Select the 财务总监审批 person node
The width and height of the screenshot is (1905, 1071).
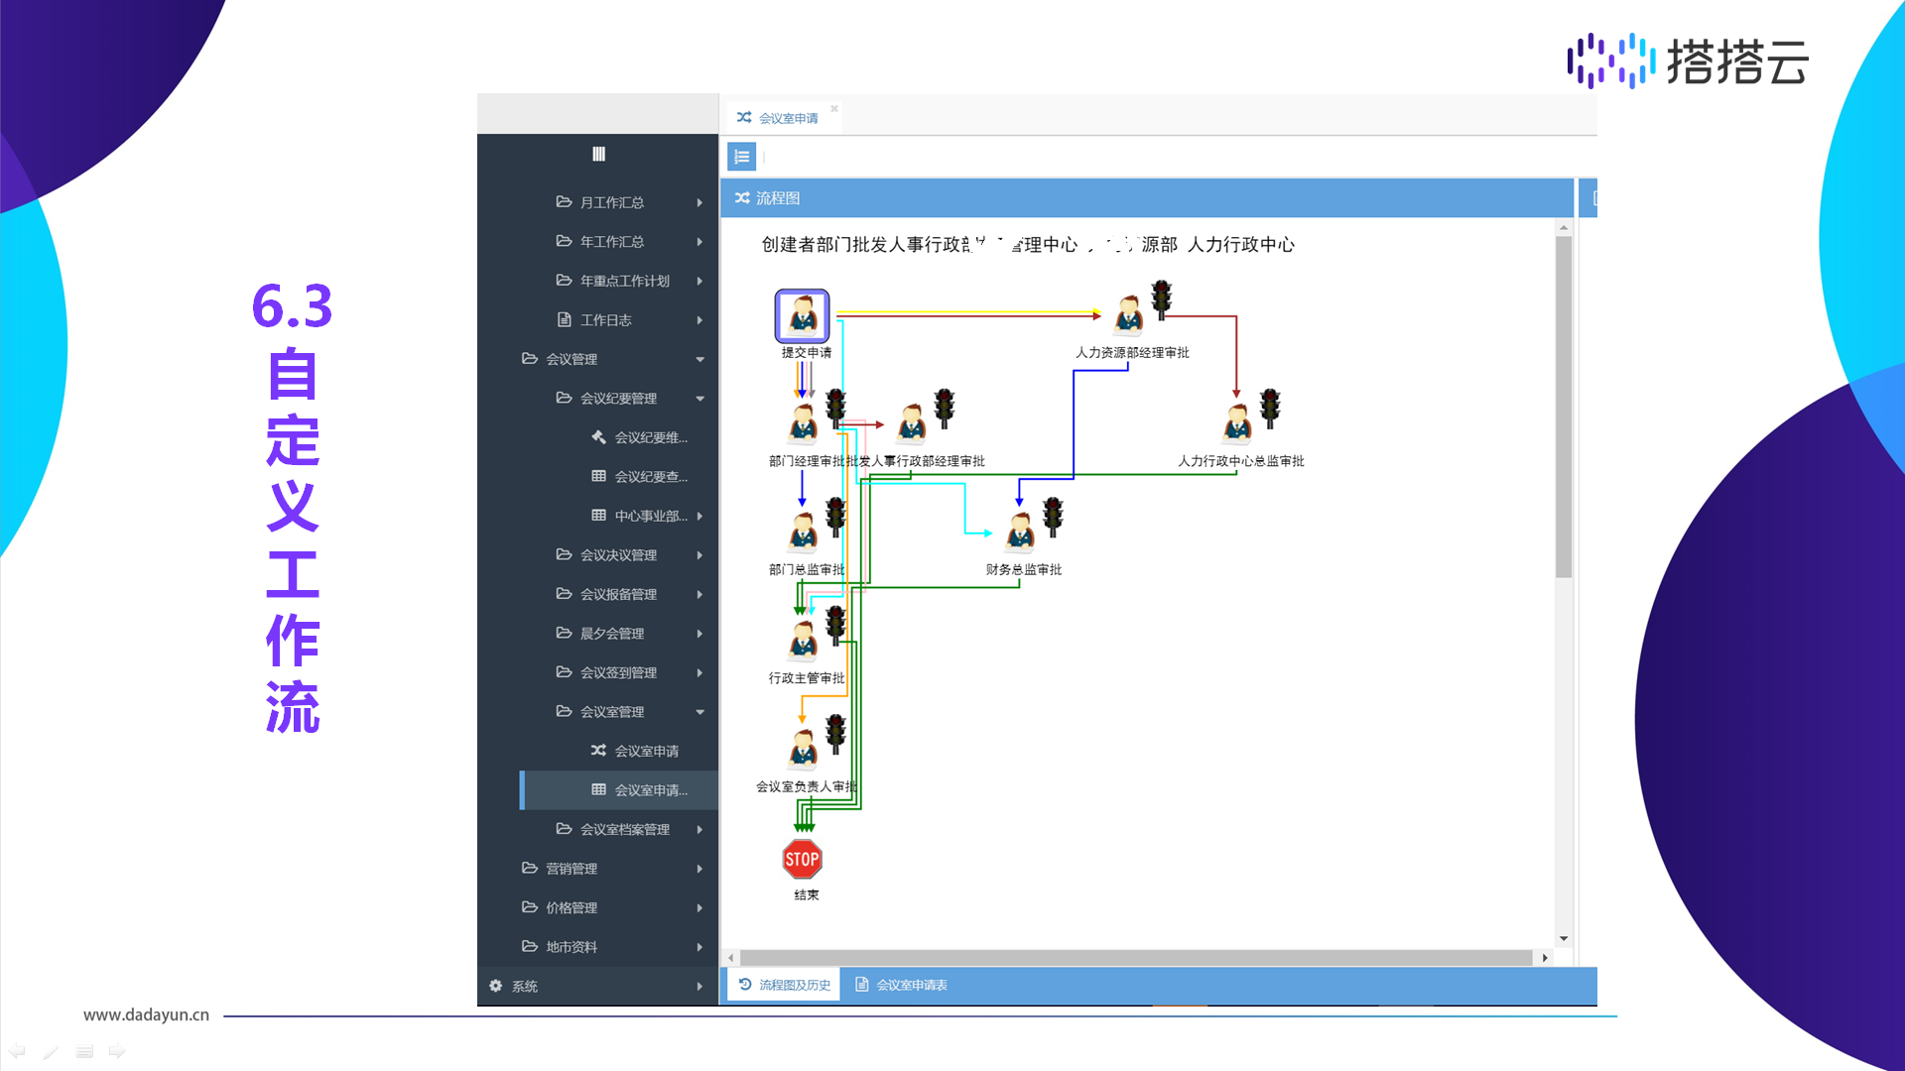[x=1019, y=533]
